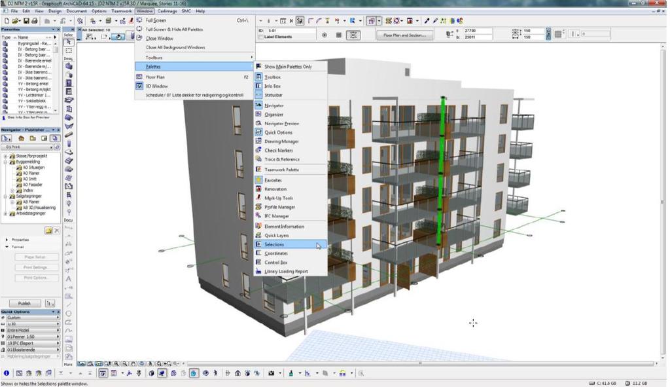Select Library Loading Report in the Palettes submenu

click(291, 272)
